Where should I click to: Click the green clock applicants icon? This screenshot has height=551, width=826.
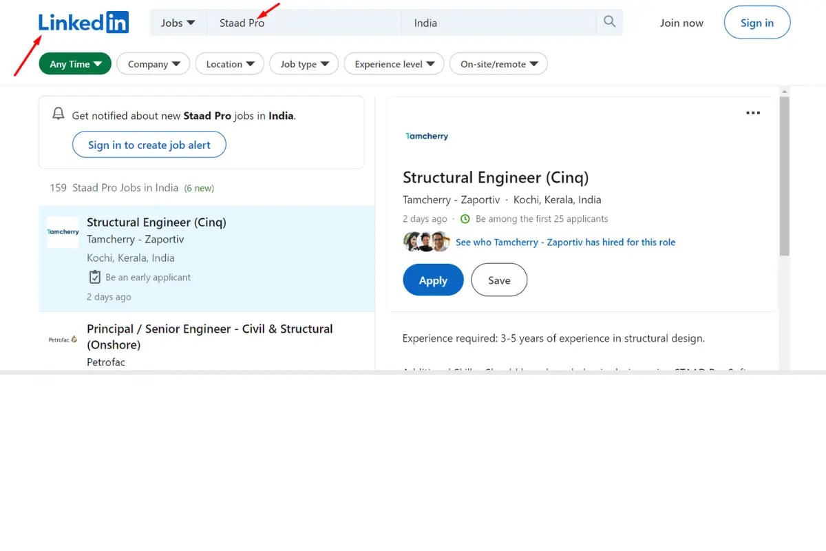(465, 219)
